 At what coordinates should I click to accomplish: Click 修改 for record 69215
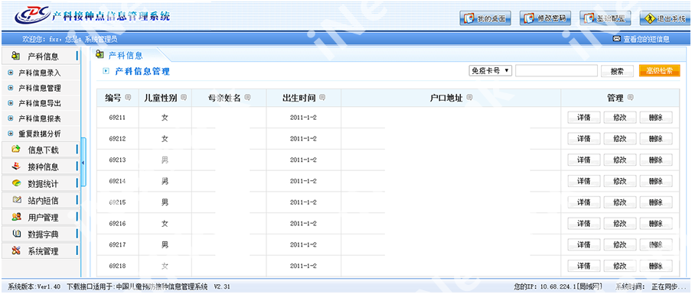tap(619, 202)
